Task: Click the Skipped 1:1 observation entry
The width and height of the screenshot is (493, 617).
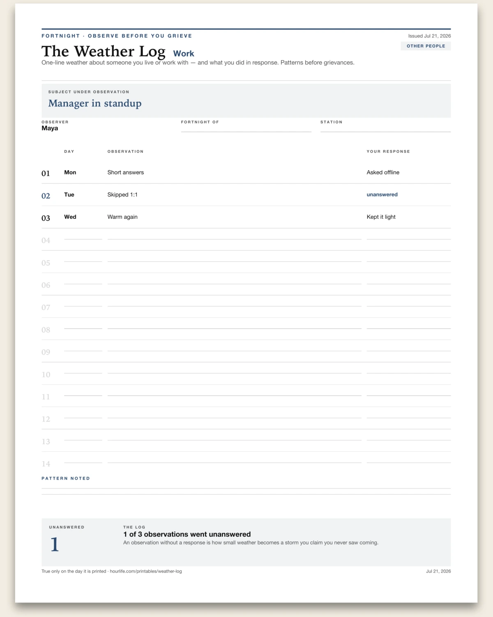Action: tap(122, 195)
